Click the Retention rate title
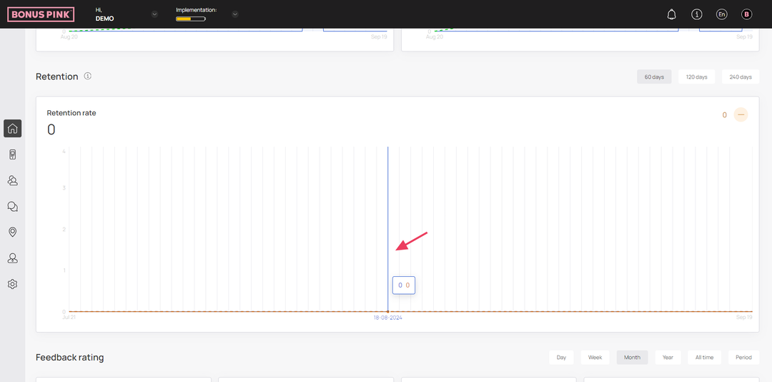Image resolution: width=772 pixels, height=382 pixels. tap(71, 113)
